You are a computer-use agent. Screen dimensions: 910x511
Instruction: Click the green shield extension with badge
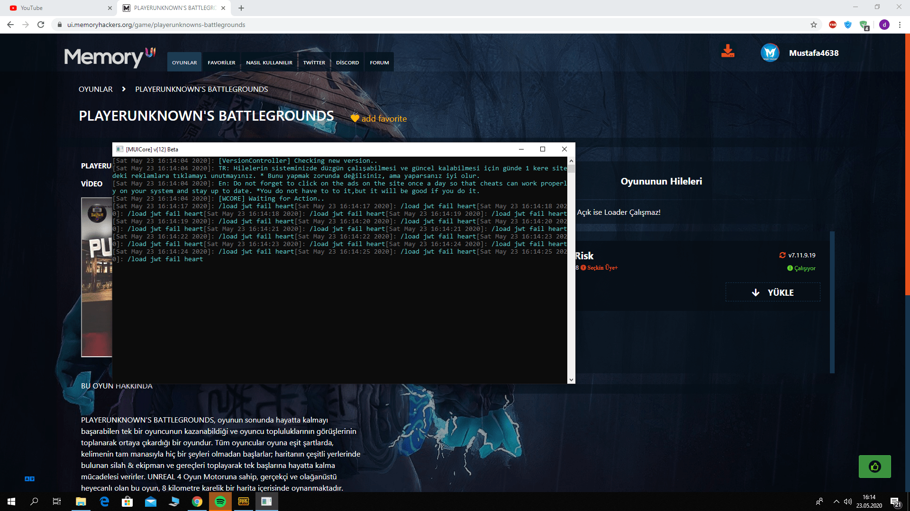click(864, 25)
